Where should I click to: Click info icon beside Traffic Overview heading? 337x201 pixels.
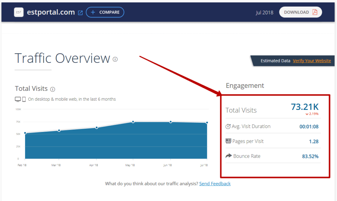click(x=115, y=59)
